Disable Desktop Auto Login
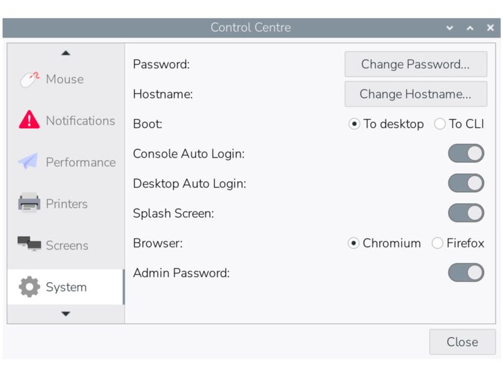Screen dimensions: 503x377 click(466, 183)
